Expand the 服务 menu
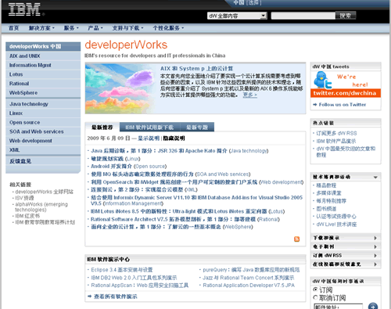391x309 pixels. coord(71,28)
